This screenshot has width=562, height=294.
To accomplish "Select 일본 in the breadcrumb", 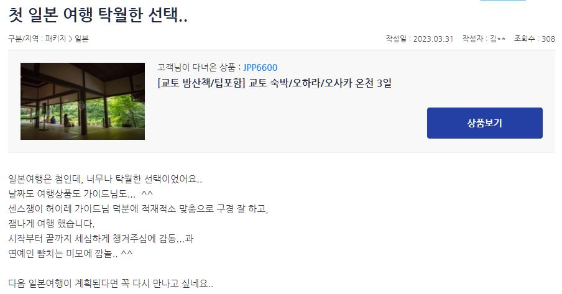I will [x=81, y=39].
